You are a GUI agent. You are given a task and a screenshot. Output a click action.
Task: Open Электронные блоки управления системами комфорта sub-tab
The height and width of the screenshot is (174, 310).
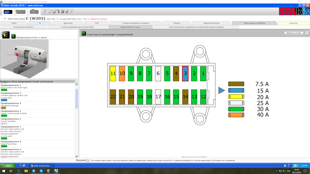[x=196, y=27]
